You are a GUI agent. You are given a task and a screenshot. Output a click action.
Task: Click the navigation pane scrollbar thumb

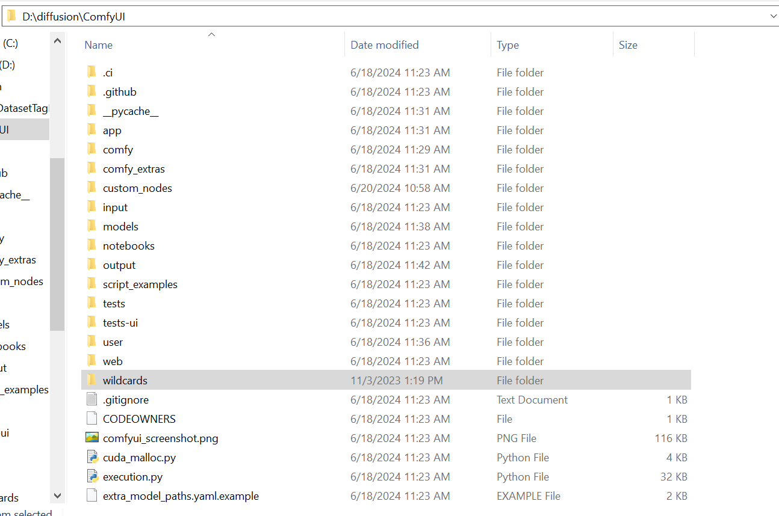click(x=57, y=244)
